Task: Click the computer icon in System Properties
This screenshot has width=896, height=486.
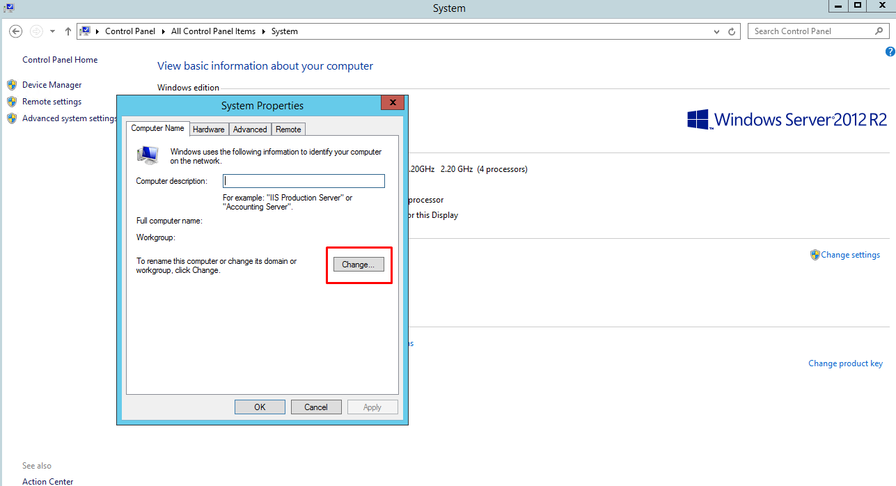Action: click(x=148, y=155)
